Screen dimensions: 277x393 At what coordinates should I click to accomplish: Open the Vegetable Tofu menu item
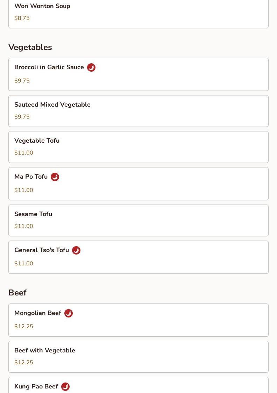pyautogui.click(x=138, y=147)
